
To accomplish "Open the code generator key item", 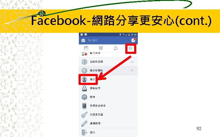I will [108, 115].
